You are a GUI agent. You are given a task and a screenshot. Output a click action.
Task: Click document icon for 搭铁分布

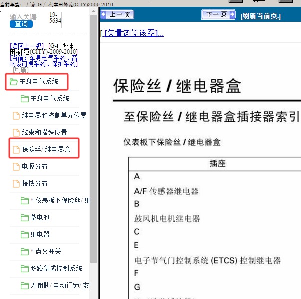click(x=16, y=184)
